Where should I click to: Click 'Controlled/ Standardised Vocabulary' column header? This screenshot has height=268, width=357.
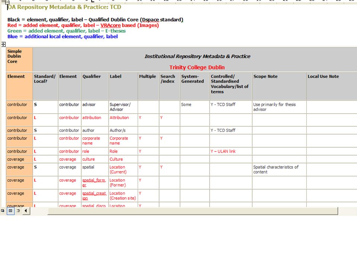(x=231, y=86)
